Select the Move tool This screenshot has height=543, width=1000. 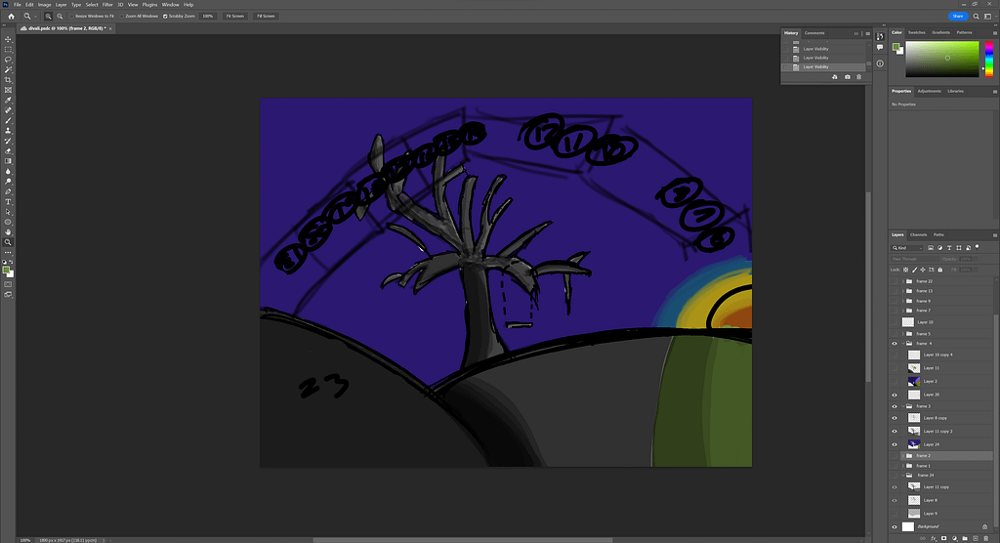click(x=8, y=39)
